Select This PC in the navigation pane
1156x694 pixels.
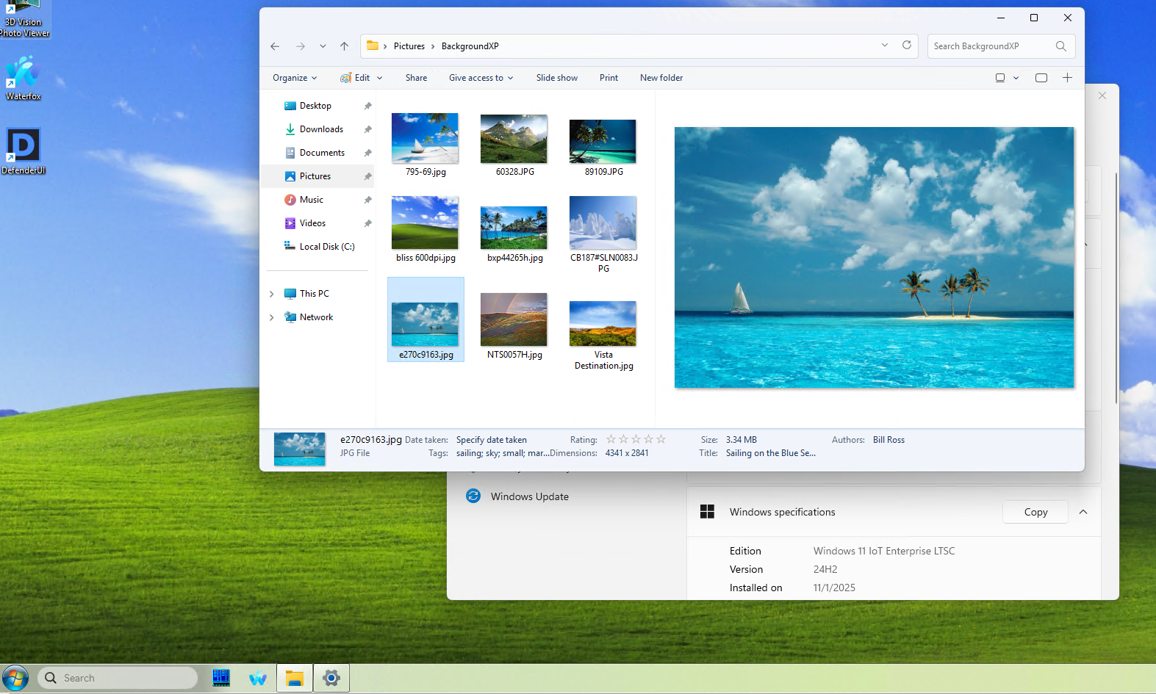click(315, 294)
